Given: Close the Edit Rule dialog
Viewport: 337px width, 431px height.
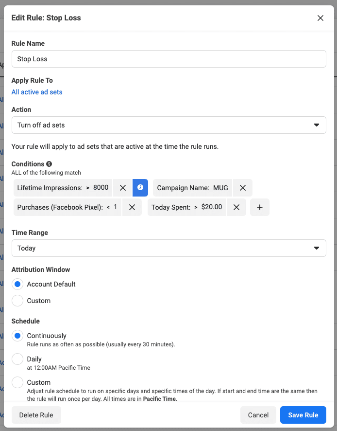Looking at the screenshot, I should [320, 18].
